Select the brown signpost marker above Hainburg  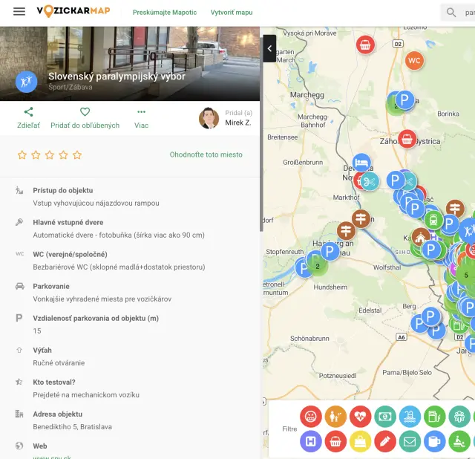click(346, 231)
